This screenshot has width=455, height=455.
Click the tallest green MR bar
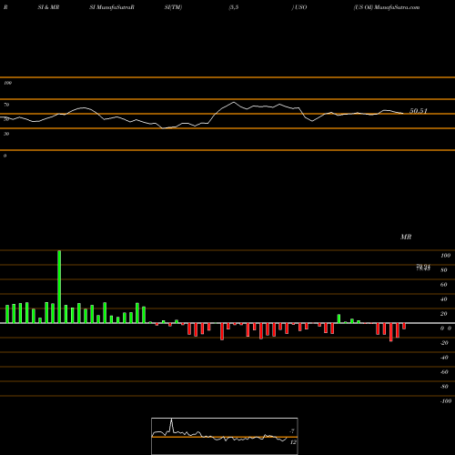[59, 287]
